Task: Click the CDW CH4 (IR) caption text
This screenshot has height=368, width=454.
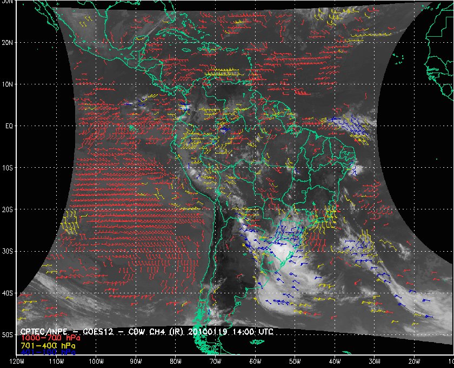Action: click(156, 332)
